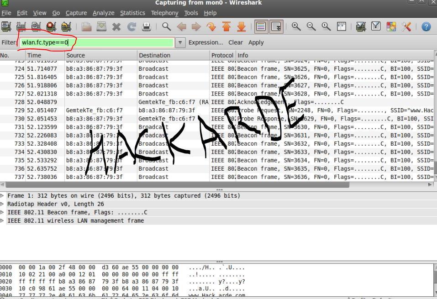Click the Expression... button

205,42
